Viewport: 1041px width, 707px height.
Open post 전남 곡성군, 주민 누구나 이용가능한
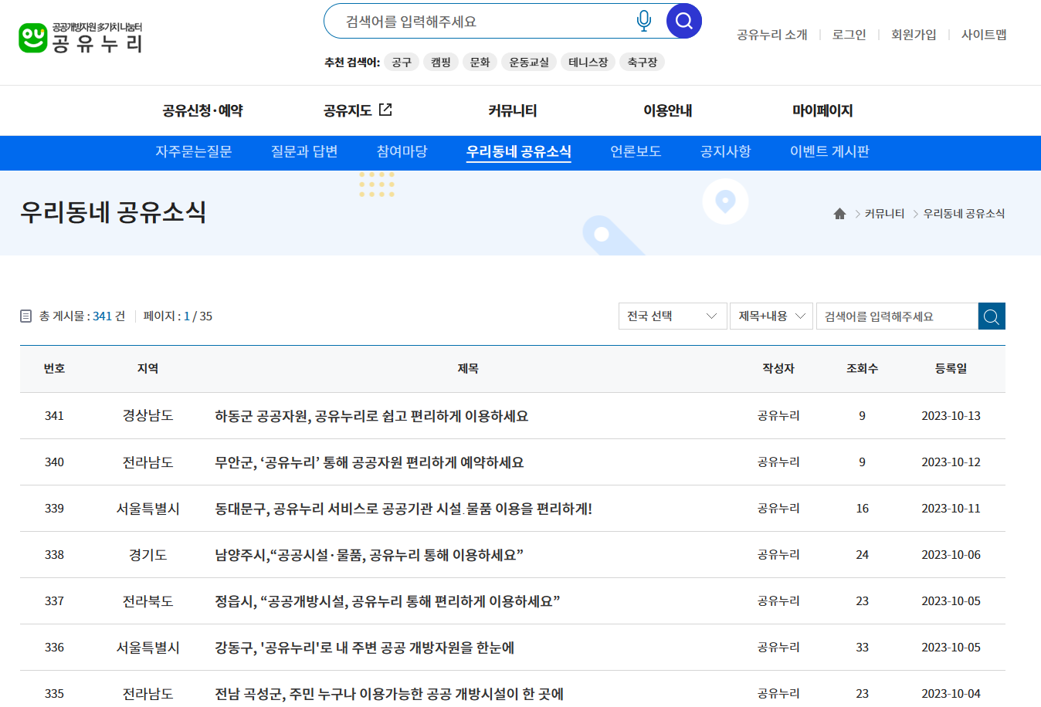(389, 694)
